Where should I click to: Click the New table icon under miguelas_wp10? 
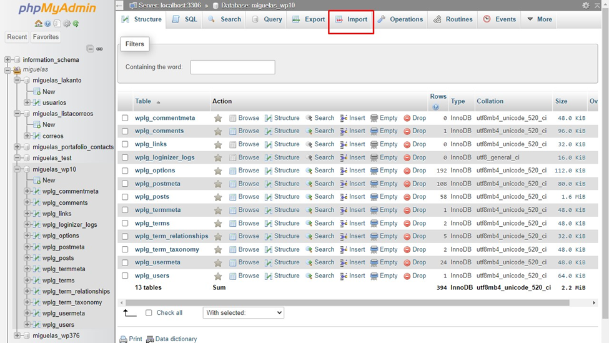pos(37,180)
